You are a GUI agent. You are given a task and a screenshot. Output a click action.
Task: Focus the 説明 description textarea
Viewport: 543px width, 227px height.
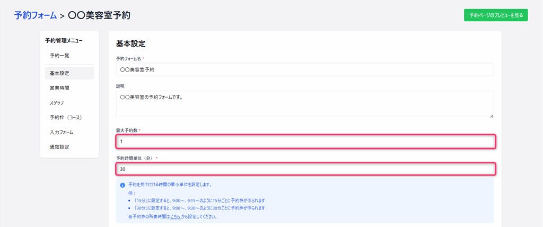304,104
